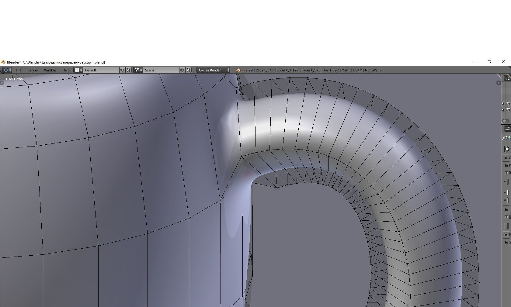Viewport: 511px width, 307px height.
Task: Browse screen layouts with the layout icon
Action: point(78,70)
